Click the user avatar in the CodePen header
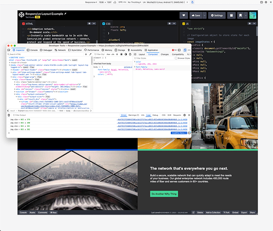This screenshot has width=273, height=231. coord(253,15)
